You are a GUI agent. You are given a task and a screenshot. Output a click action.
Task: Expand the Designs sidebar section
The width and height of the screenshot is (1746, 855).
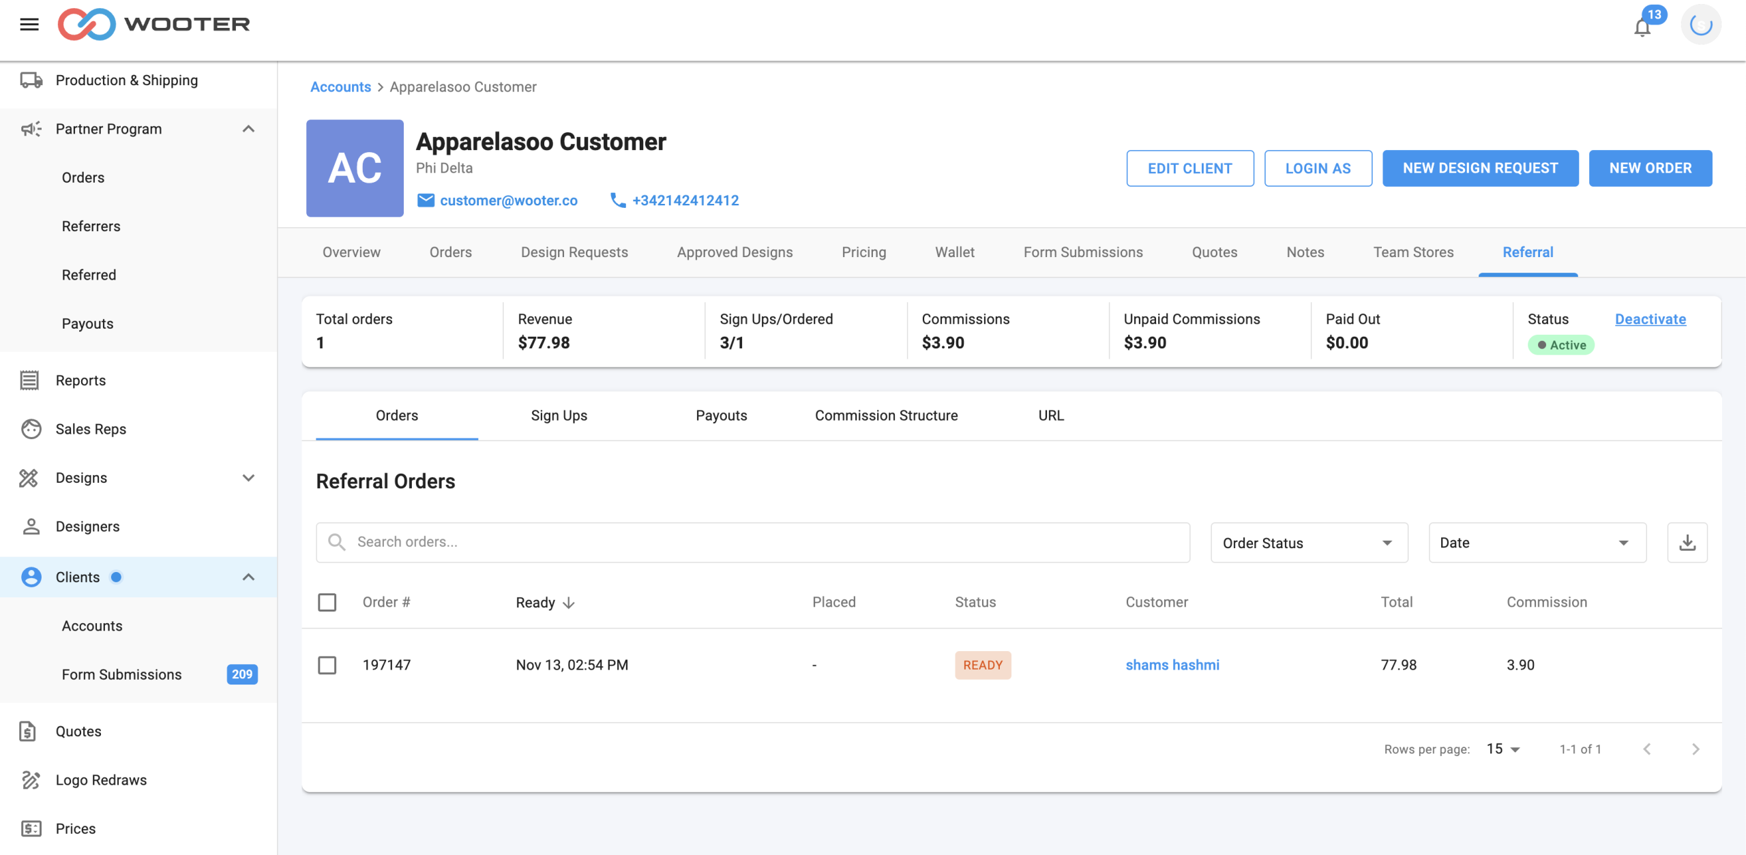coord(248,478)
